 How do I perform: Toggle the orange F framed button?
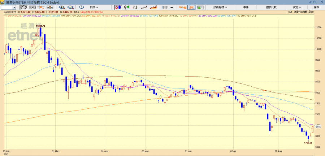click(x=191, y=7)
